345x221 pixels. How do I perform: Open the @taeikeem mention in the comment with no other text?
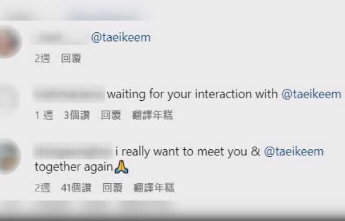[121, 38]
